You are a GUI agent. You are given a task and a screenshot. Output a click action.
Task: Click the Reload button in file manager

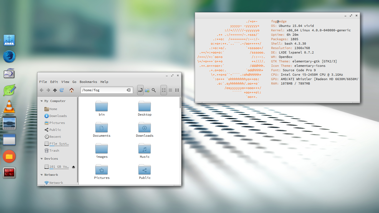(x=62, y=90)
